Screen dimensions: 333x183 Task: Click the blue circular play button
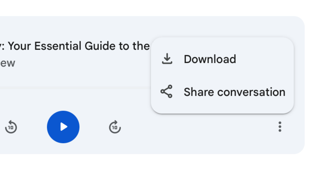click(63, 127)
